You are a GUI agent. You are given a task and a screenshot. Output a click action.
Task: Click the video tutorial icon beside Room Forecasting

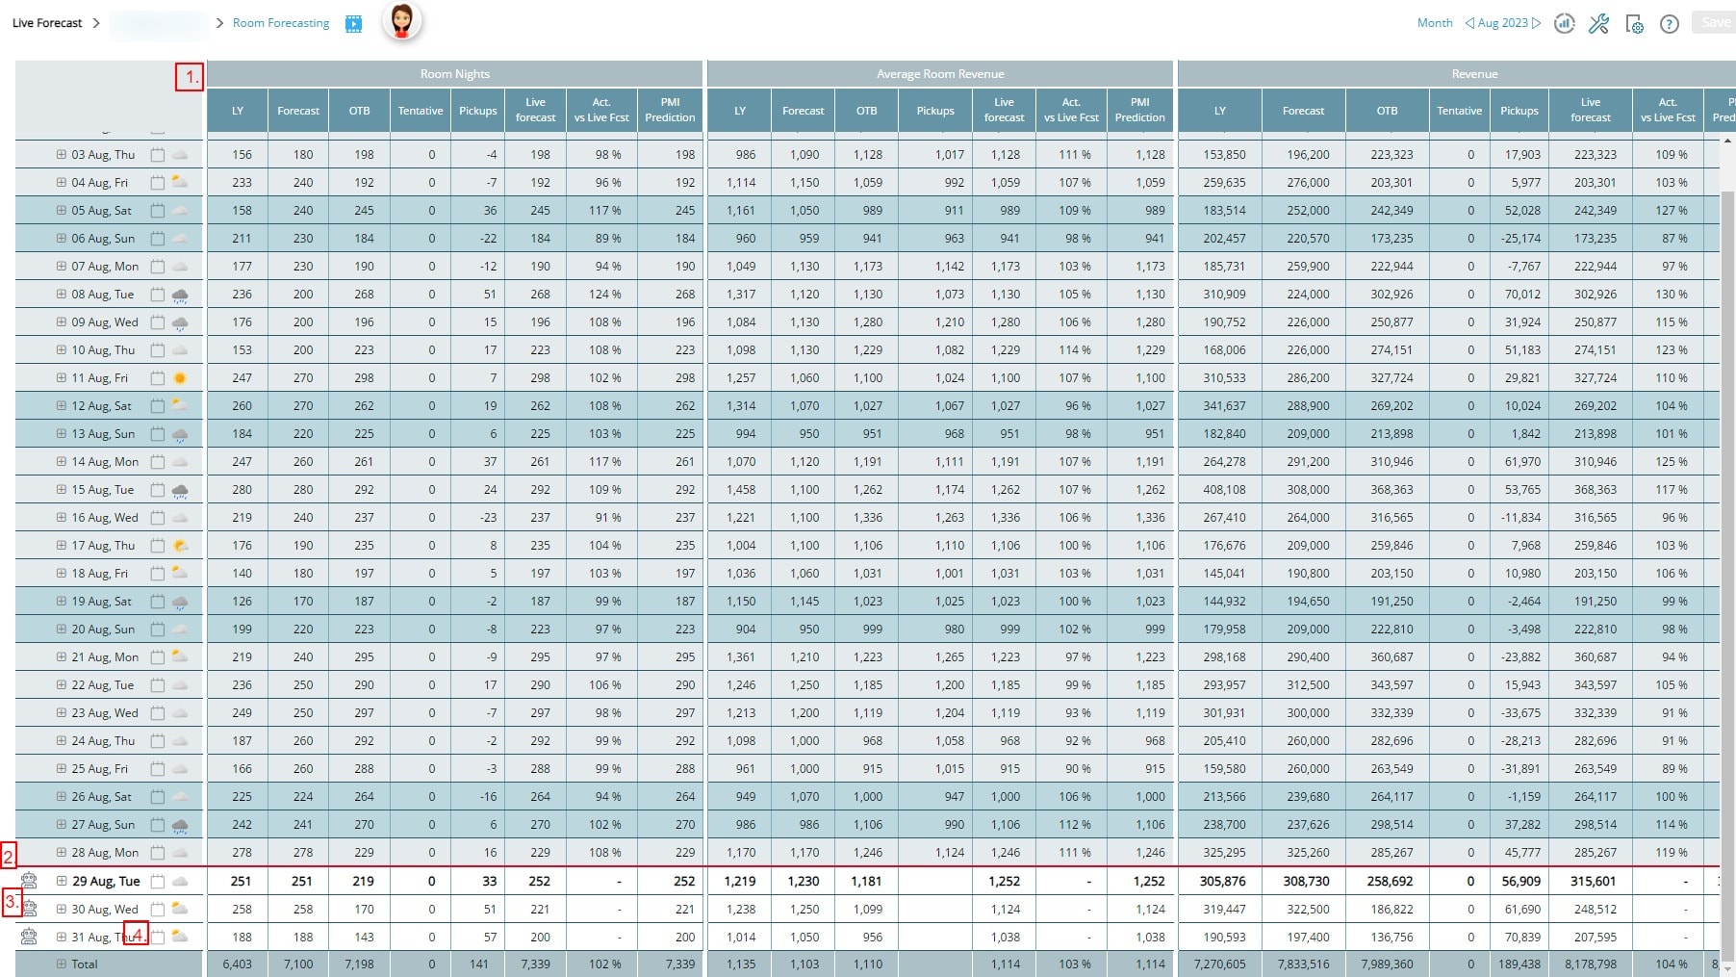pos(353,23)
